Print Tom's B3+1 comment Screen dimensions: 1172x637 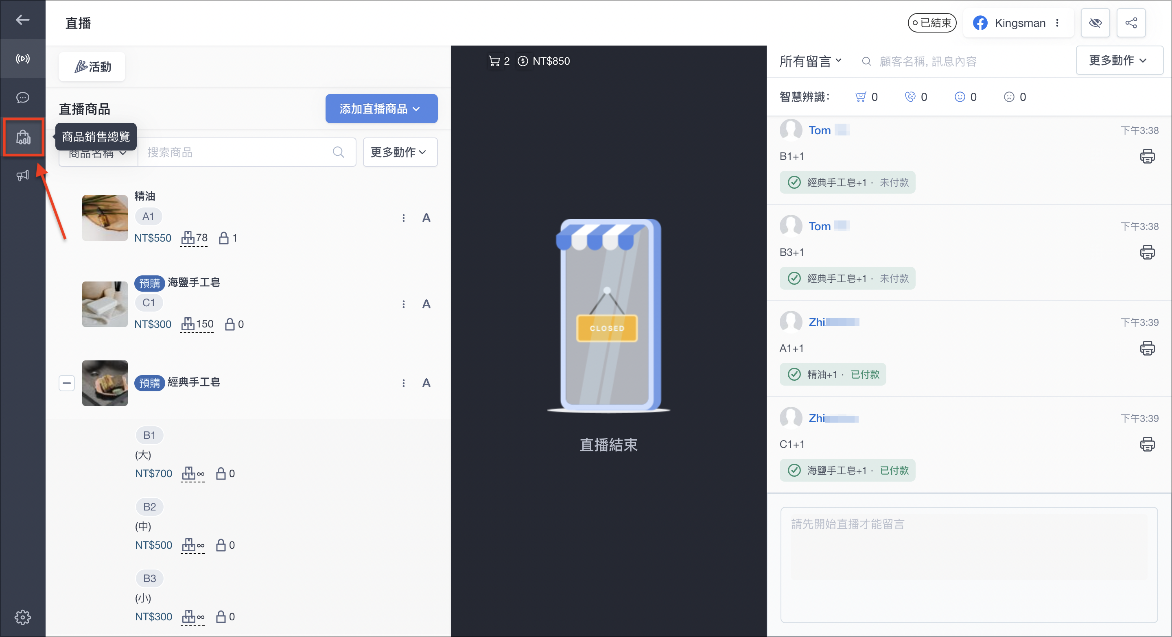(x=1147, y=252)
